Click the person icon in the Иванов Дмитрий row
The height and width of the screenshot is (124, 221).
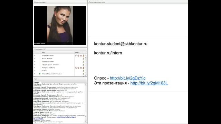[x=84, y=59]
